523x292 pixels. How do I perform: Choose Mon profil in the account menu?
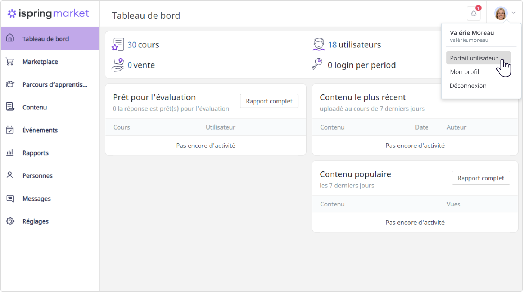[x=464, y=72]
